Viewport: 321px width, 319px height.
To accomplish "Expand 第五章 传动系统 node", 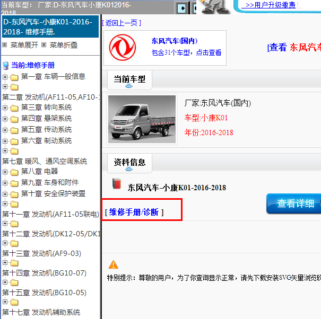I will click(x=5, y=130).
